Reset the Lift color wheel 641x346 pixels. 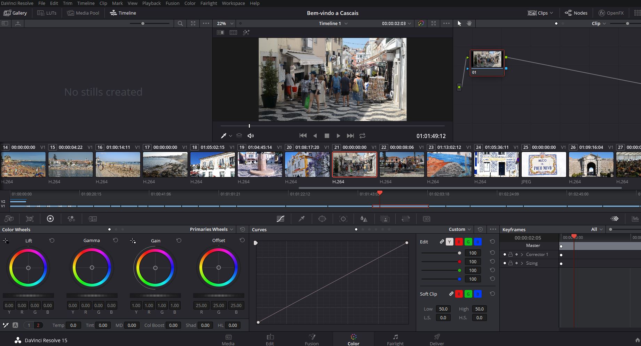click(52, 240)
